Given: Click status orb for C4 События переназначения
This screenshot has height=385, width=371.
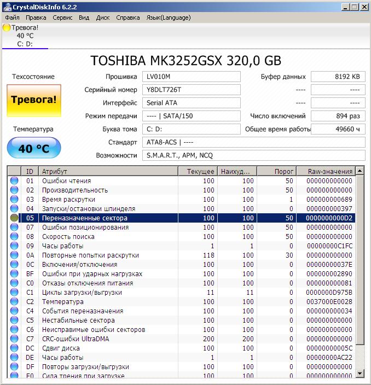Looking at the screenshot, I should [x=14, y=311].
